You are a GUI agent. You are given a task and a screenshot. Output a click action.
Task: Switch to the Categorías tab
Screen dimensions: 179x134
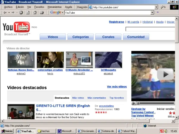tap(81, 37)
